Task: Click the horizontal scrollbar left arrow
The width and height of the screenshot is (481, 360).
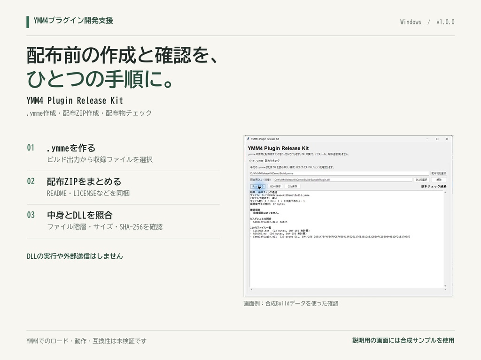Action: click(x=251, y=289)
